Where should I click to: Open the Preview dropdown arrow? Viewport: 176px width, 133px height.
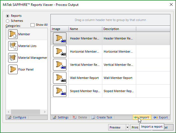point(128,127)
